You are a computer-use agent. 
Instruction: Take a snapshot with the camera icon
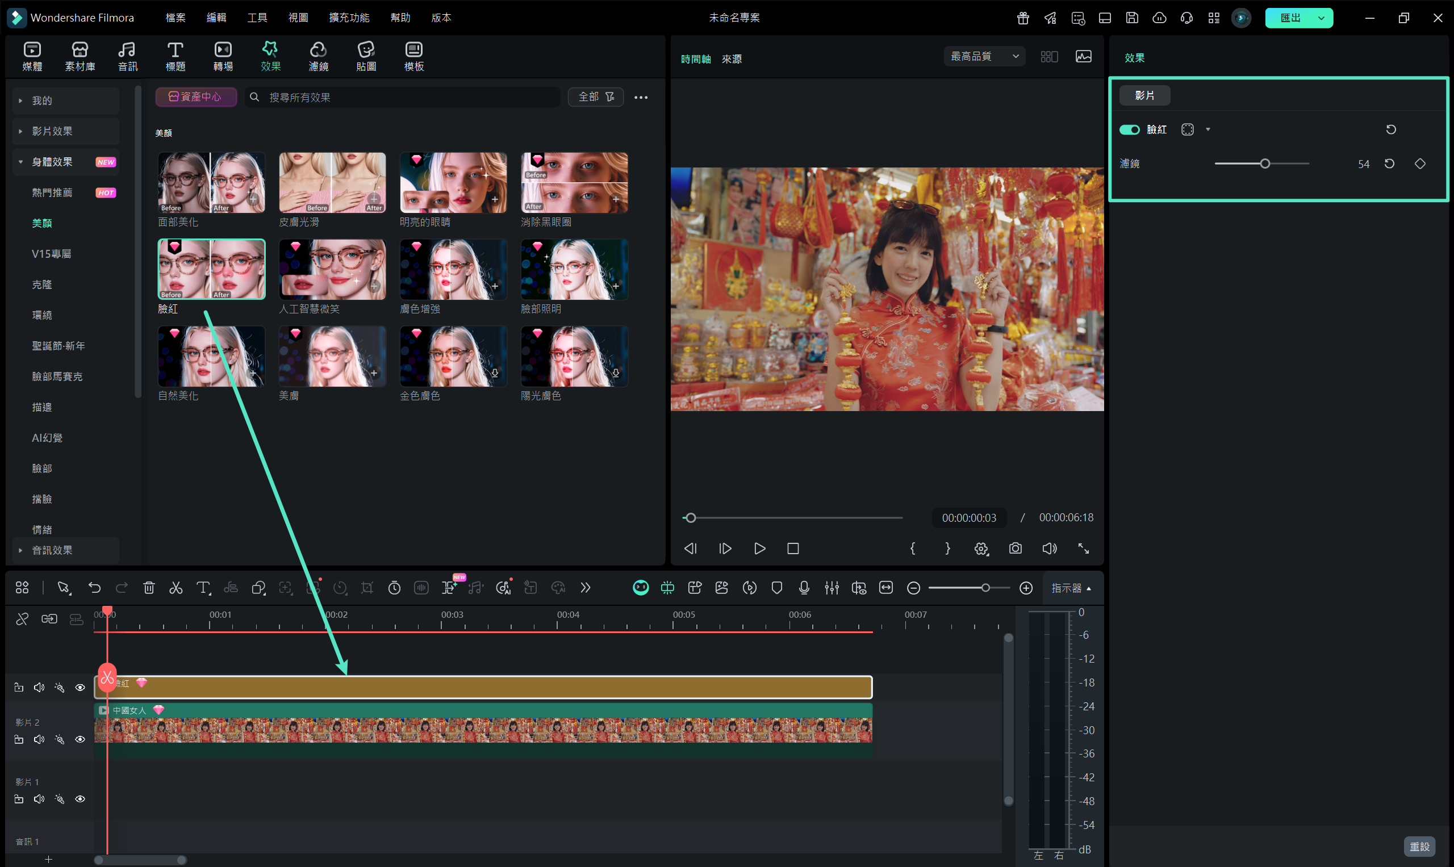tap(1015, 548)
